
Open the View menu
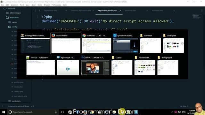click(28, 5)
